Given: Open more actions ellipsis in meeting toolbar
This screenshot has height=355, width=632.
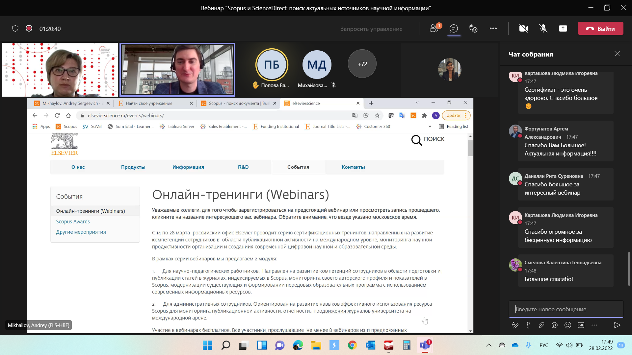Looking at the screenshot, I should tap(493, 29).
